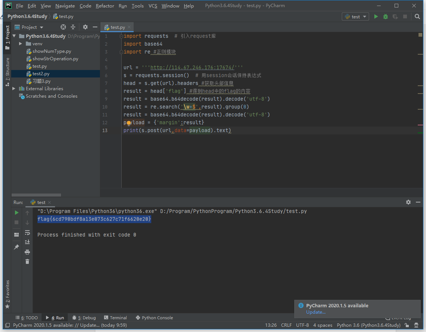Switch to the Terminal tab
This screenshot has height=332, width=426.
115,318
